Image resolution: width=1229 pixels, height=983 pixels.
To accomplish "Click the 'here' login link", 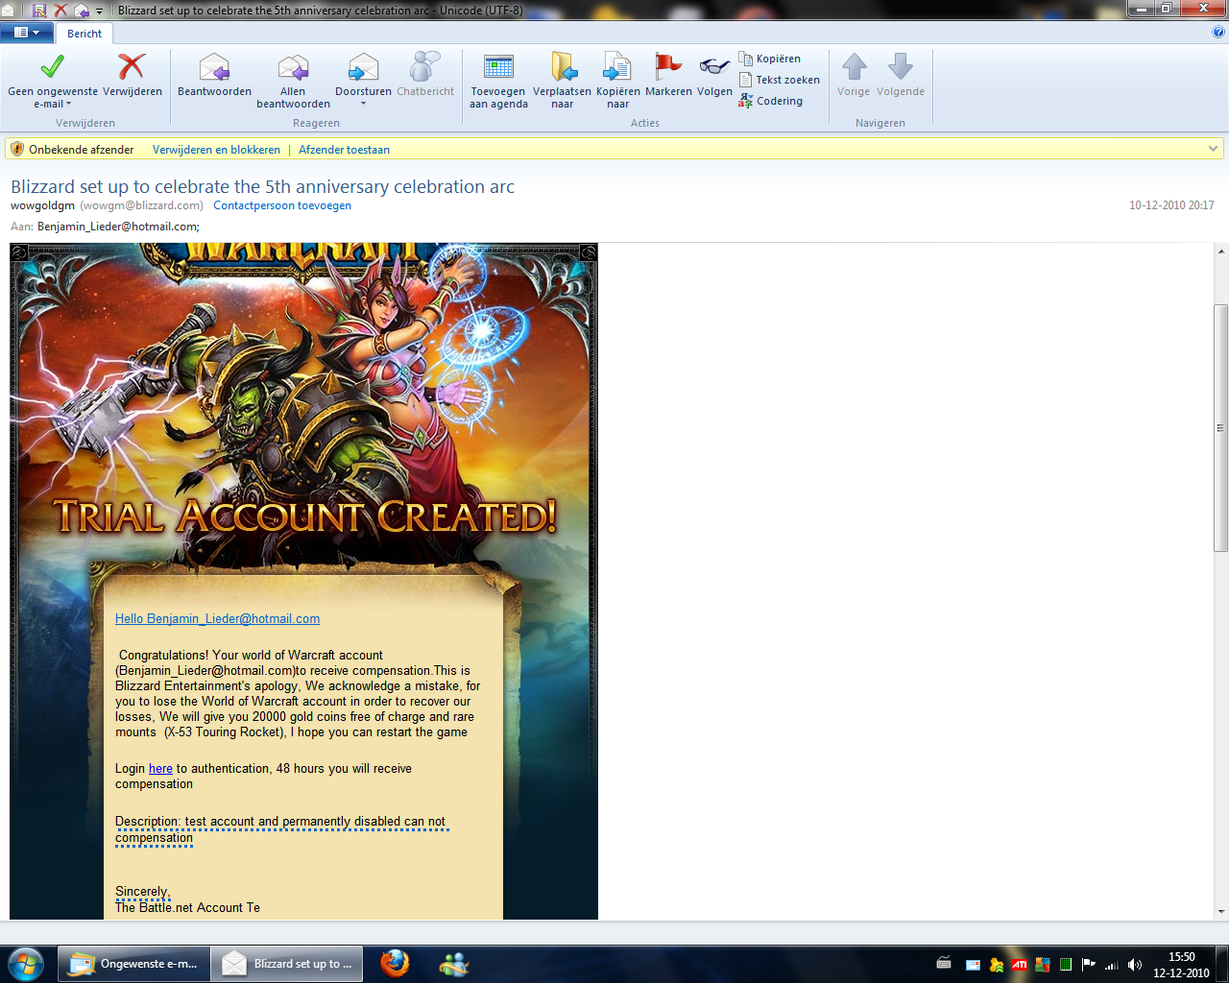I will [x=160, y=769].
